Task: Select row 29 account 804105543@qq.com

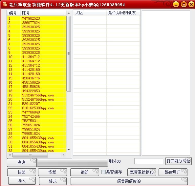Action: click(x=37, y=138)
